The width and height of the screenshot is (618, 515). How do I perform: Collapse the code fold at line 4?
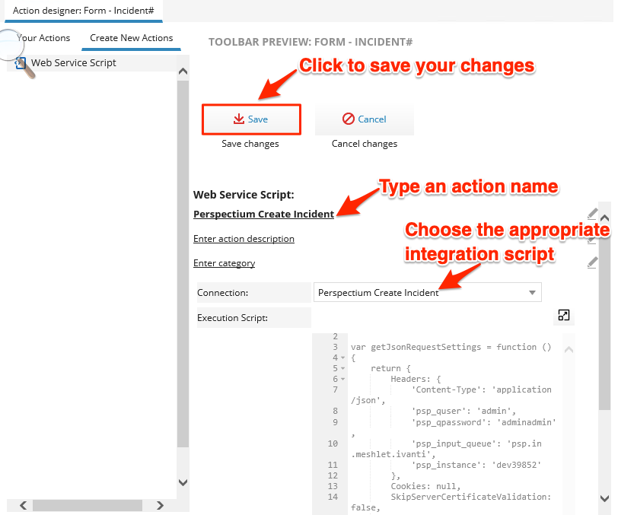pyautogui.click(x=343, y=358)
